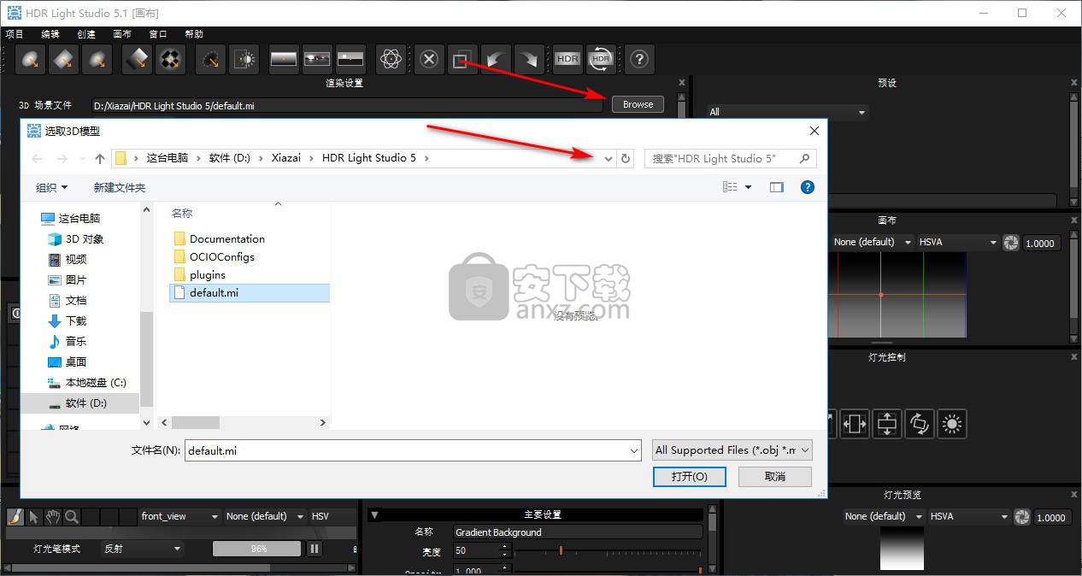The image size is (1082, 576).
Task: Click the atom-shaped icon in the toolbar
Action: [391, 60]
